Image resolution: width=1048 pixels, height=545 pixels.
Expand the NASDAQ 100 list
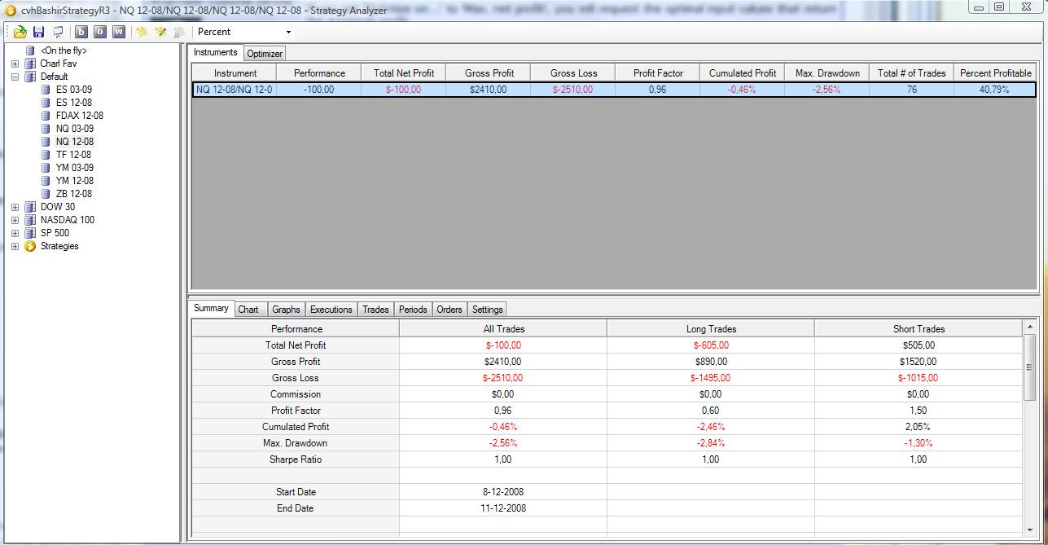pos(15,220)
